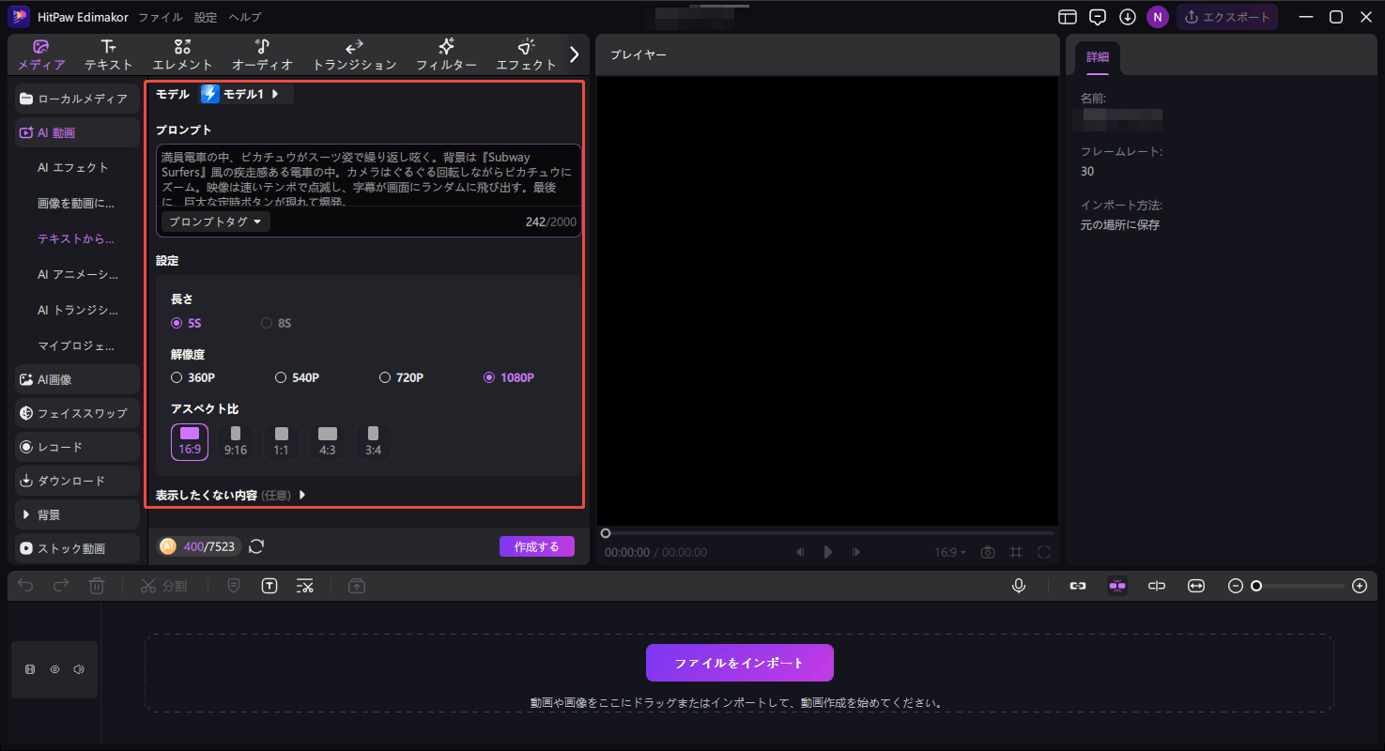Toggle the player grid overlay icon

click(1016, 552)
